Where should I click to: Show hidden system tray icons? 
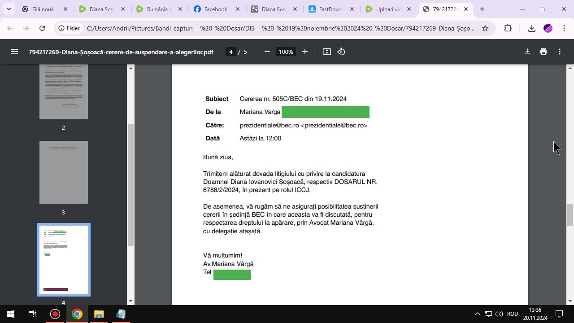(x=477, y=314)
